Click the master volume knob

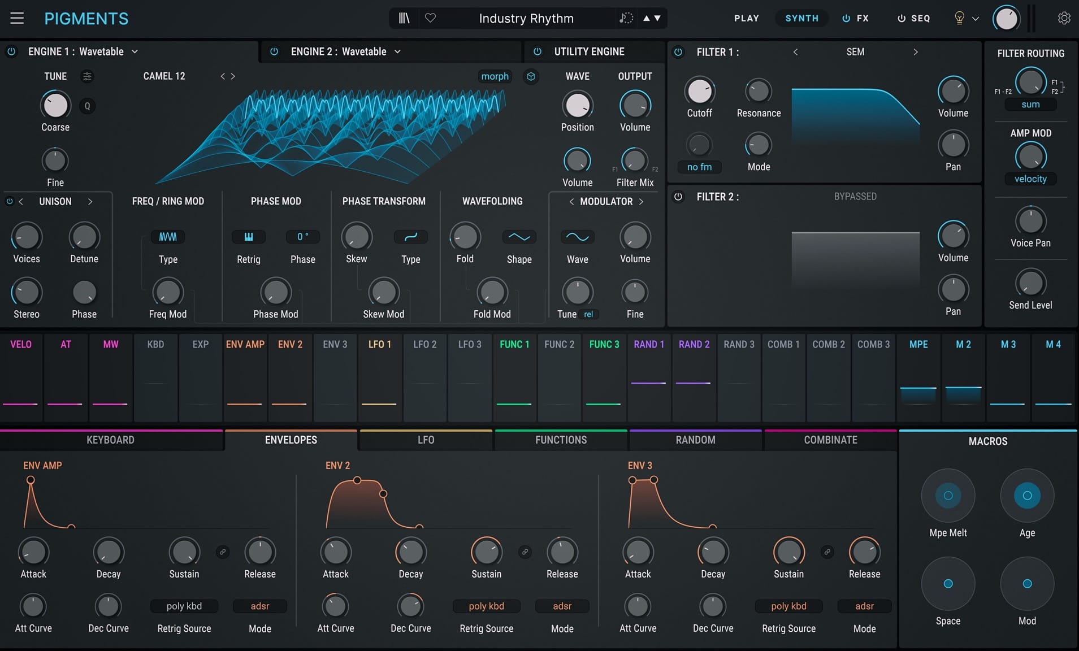pyautogui.click(x=1006, y=18)
